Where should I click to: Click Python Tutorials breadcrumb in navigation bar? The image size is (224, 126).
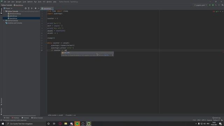pos(7,5)
